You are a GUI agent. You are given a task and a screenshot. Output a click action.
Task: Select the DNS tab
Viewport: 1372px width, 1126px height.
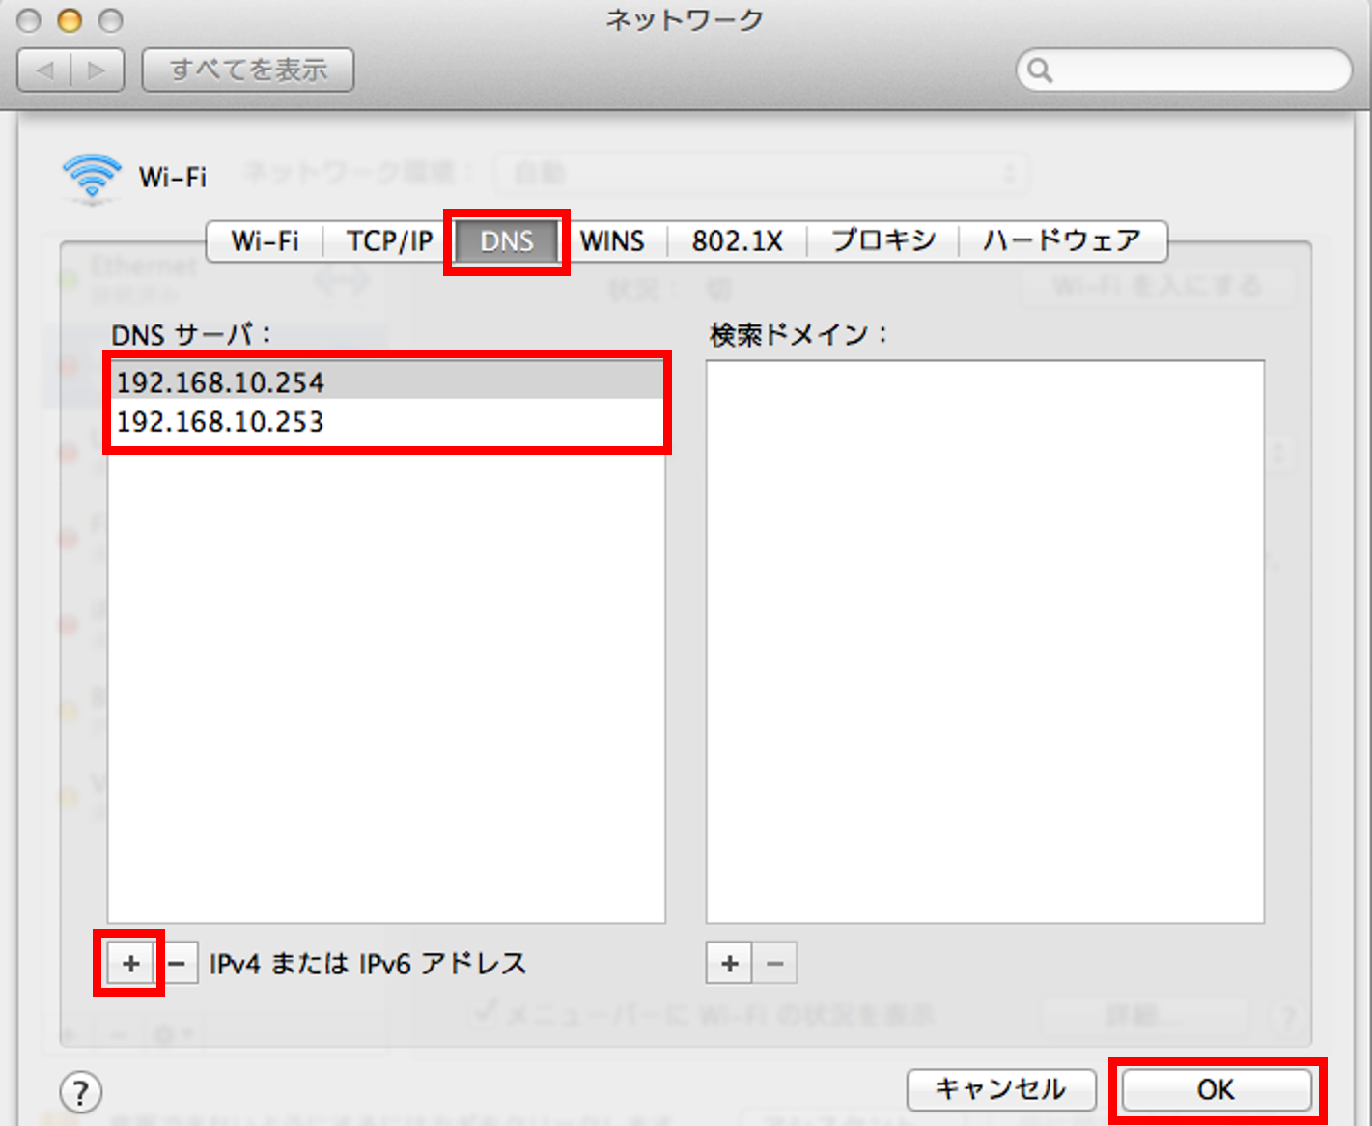pyautogui.click(x=507, y=240)
